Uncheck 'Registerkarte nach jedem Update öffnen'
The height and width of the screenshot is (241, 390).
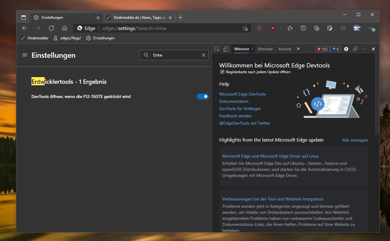point(222,72)
